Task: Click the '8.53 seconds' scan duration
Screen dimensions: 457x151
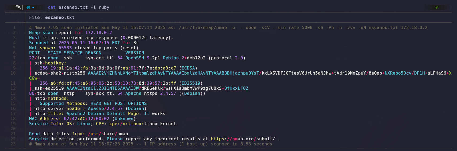Action: tap(256, 144)
